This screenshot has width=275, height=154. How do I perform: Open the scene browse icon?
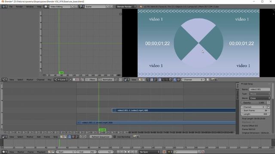click(x=81, y=7)
